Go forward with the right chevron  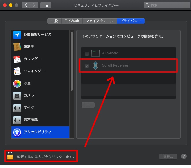coord(34,5)
